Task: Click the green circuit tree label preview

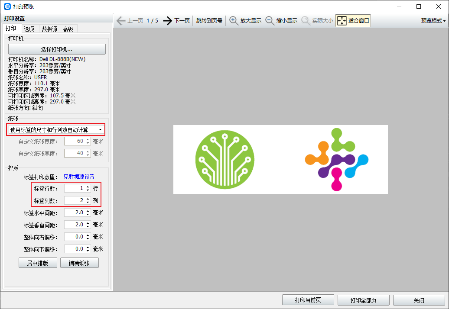Action: click(x=225, y=160)
